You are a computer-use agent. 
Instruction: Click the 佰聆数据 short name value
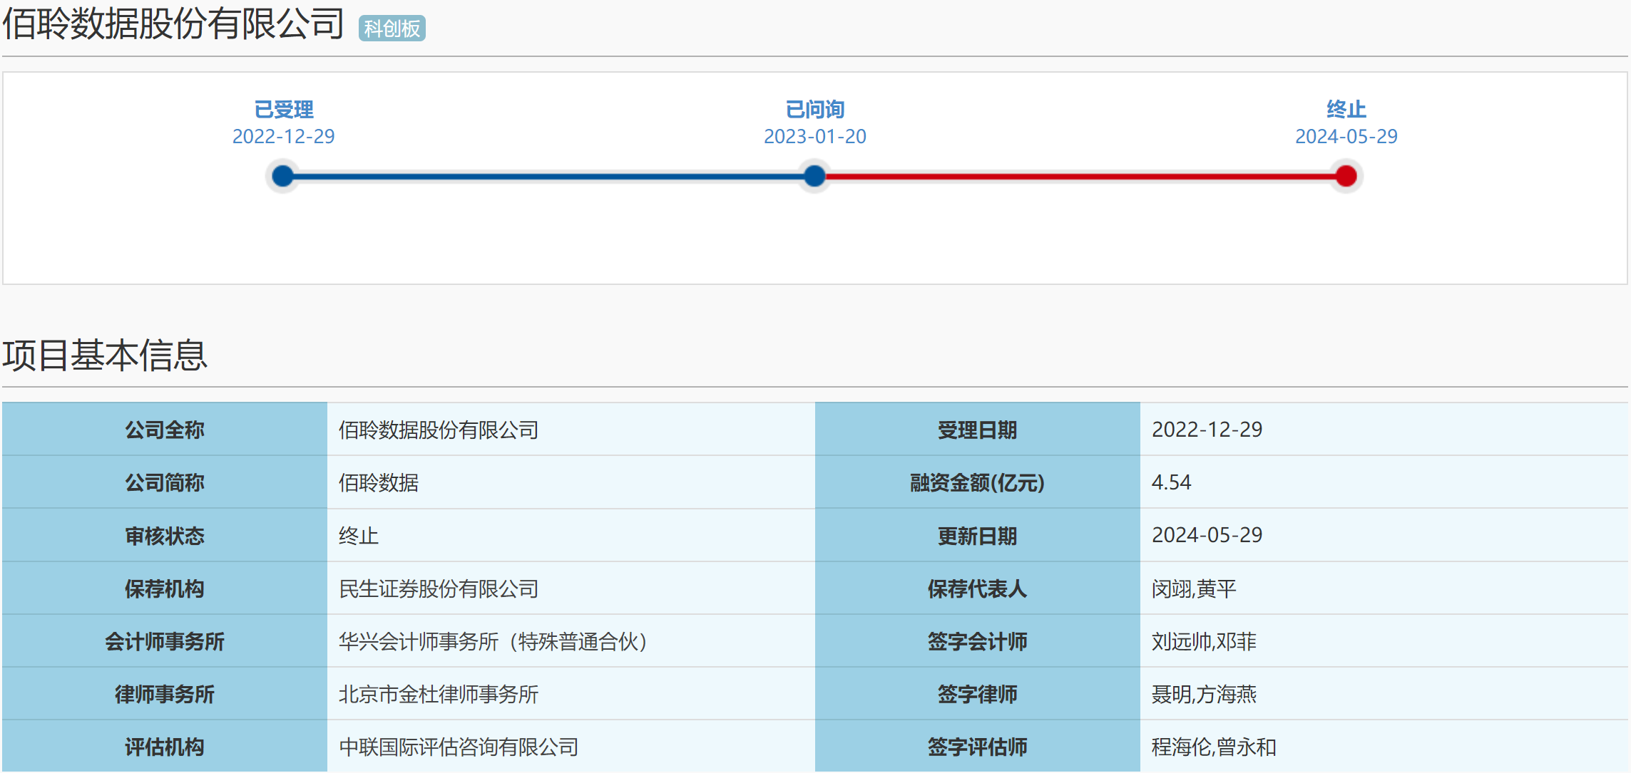[379, 482]
